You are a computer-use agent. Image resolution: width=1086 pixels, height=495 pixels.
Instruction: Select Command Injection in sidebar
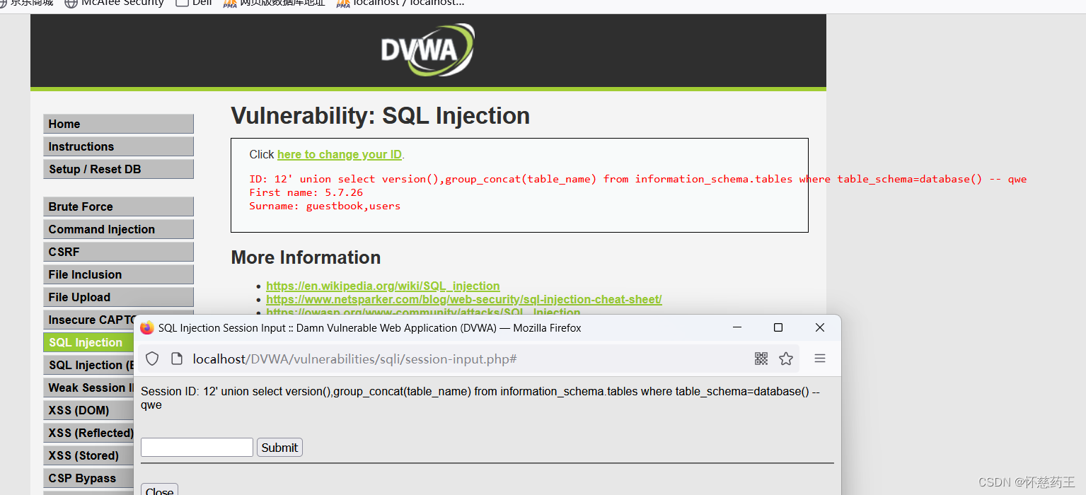pos(118,229)
